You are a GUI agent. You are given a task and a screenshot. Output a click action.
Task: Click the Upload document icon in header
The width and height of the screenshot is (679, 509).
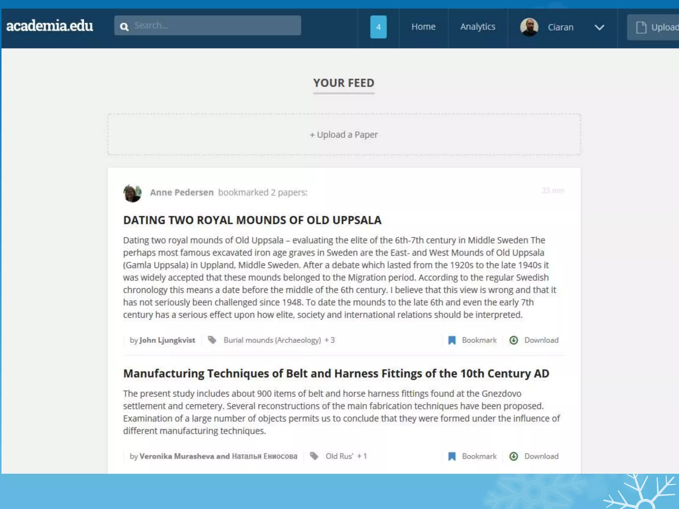click(x=641, y=27)
